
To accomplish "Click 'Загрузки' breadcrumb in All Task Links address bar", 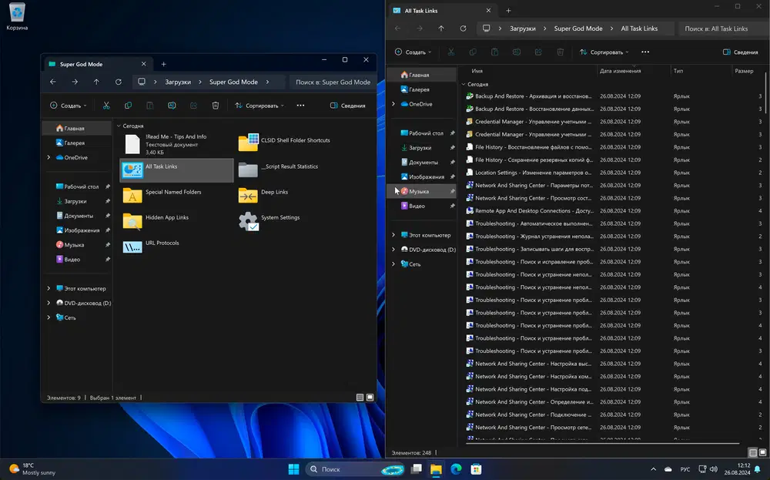I will click(522, 29).
